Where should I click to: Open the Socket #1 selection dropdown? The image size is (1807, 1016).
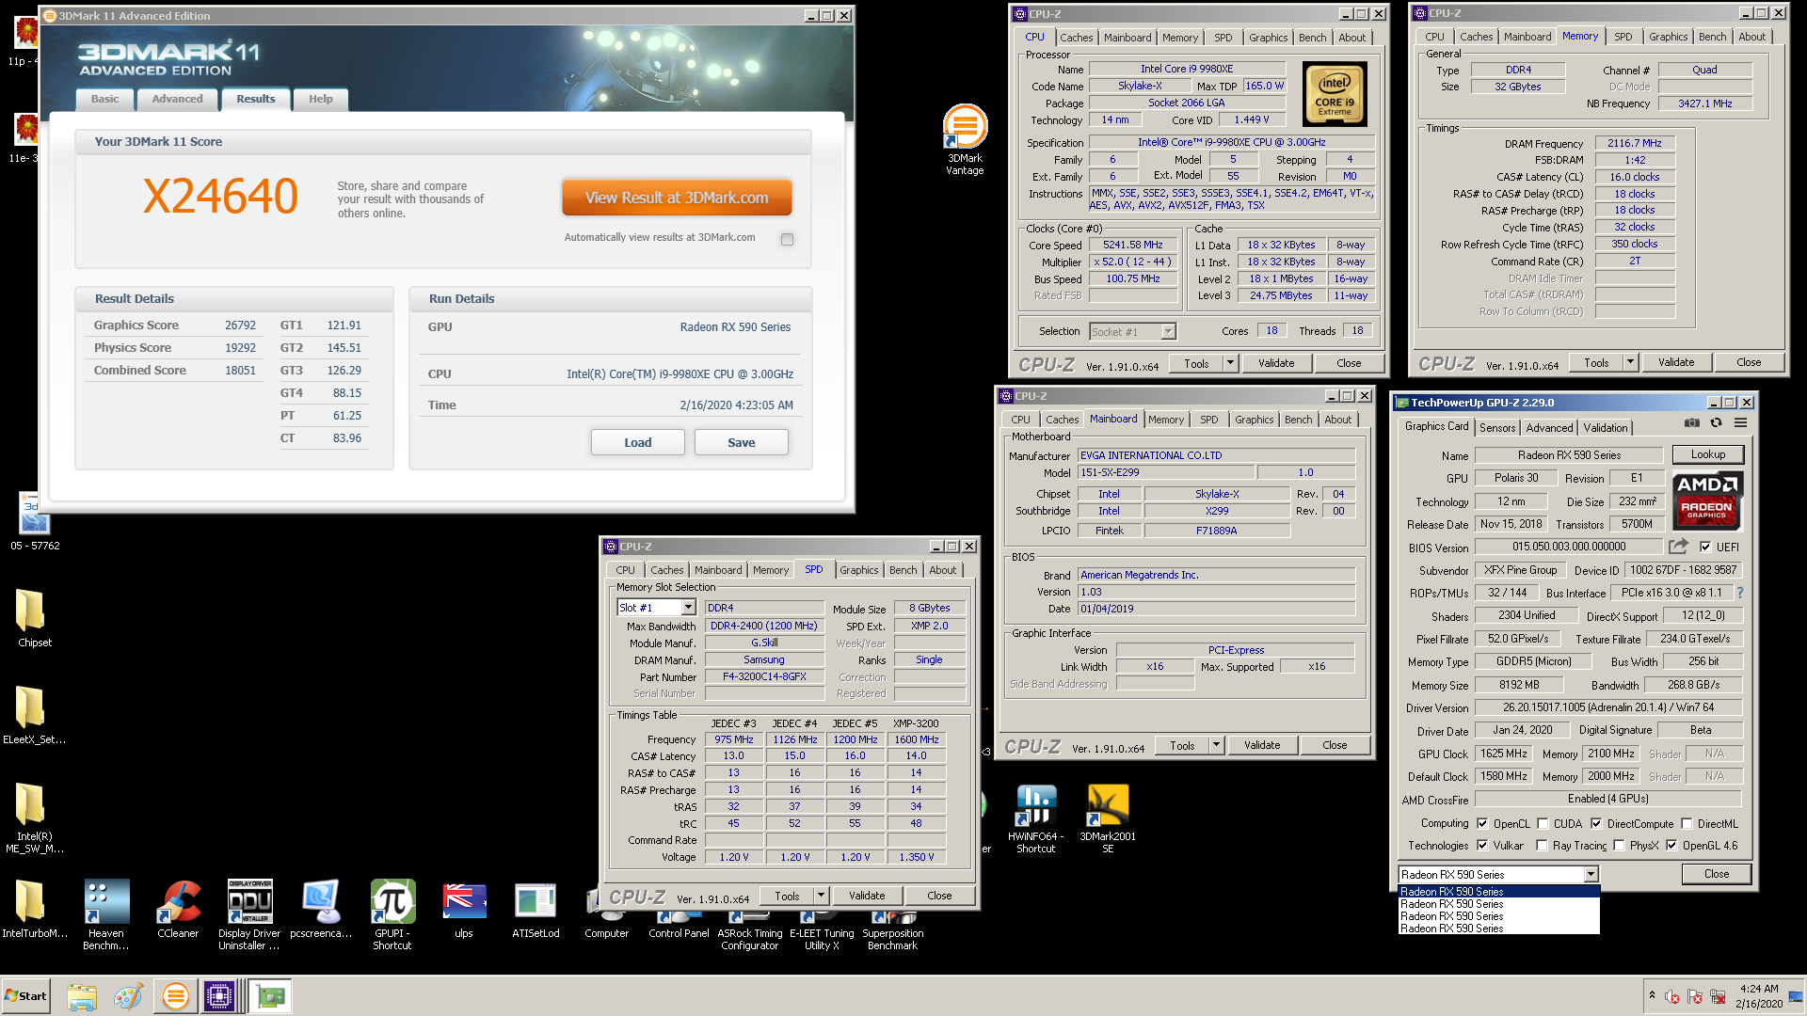1168,331
